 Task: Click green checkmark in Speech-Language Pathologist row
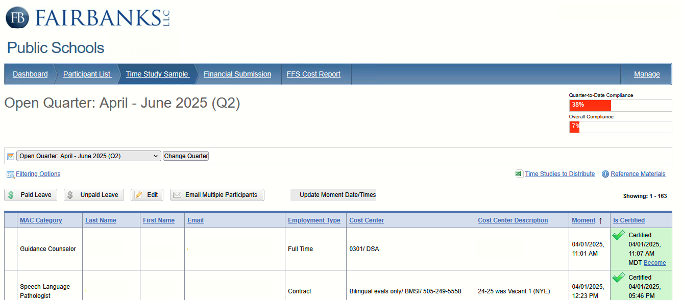coord(619,278)
